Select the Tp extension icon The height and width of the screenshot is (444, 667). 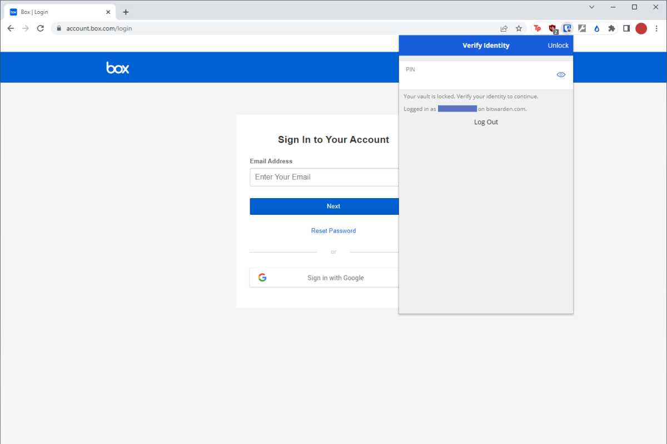click(x=537, y=28)
